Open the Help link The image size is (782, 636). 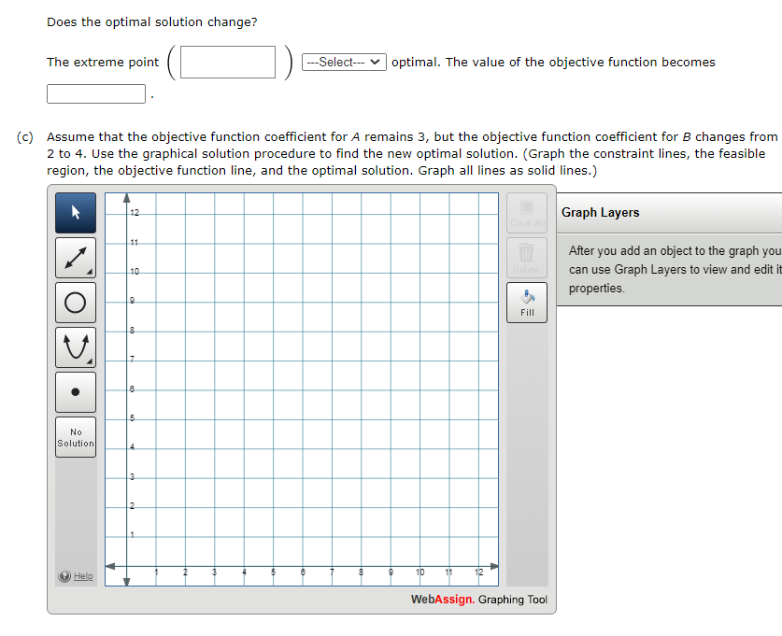(75, 575)
